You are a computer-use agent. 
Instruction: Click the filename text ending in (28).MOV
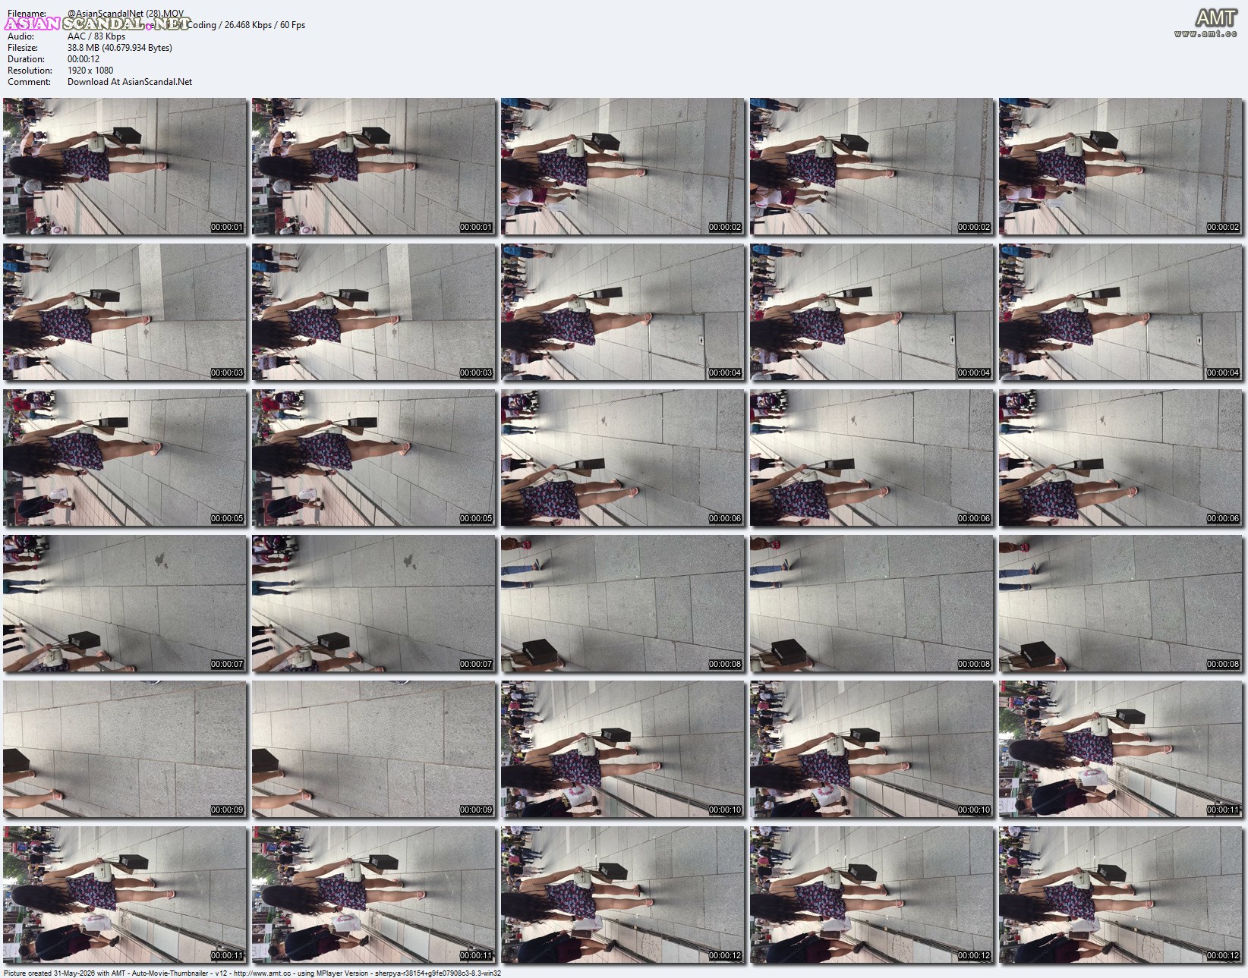click(125, 13)
